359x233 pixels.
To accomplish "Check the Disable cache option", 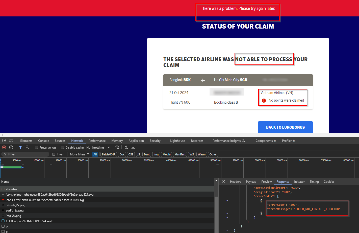I will point(62,147).
